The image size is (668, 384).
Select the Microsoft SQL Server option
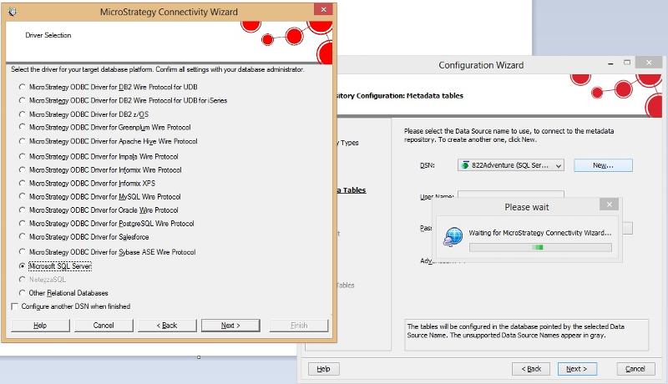click(23, 265)
